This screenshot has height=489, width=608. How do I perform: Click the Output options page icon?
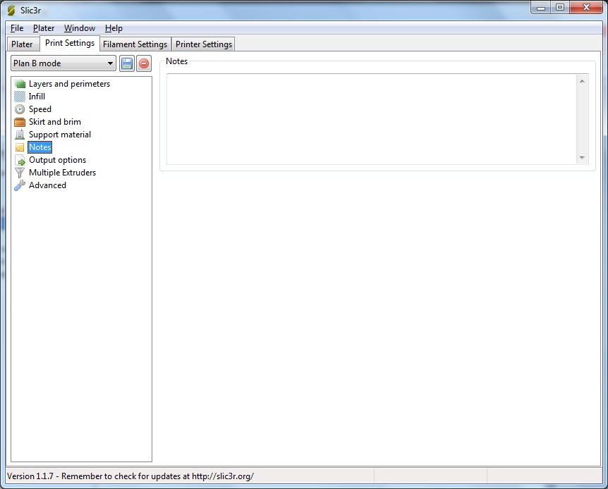[x=20, y=160]
